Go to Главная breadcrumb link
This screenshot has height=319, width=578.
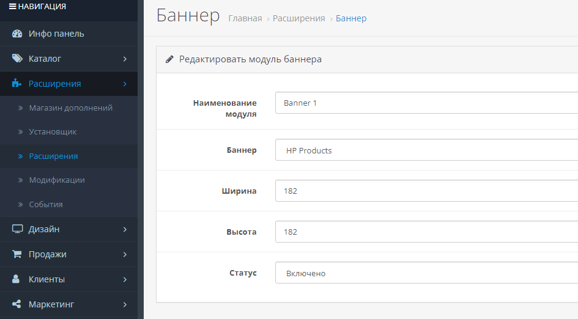[x=245, y=18]
